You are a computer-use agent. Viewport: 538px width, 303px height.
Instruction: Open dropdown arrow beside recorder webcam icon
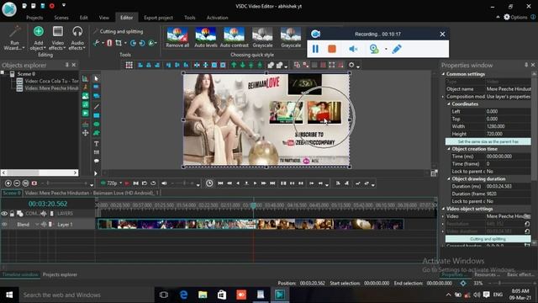386,49
